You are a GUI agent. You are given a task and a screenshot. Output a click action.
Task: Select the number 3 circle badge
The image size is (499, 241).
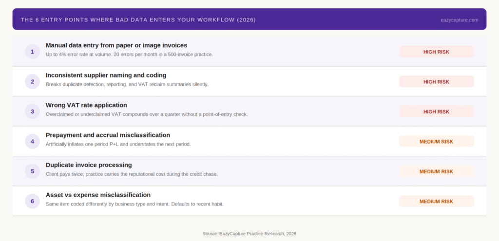coord(32,111)
